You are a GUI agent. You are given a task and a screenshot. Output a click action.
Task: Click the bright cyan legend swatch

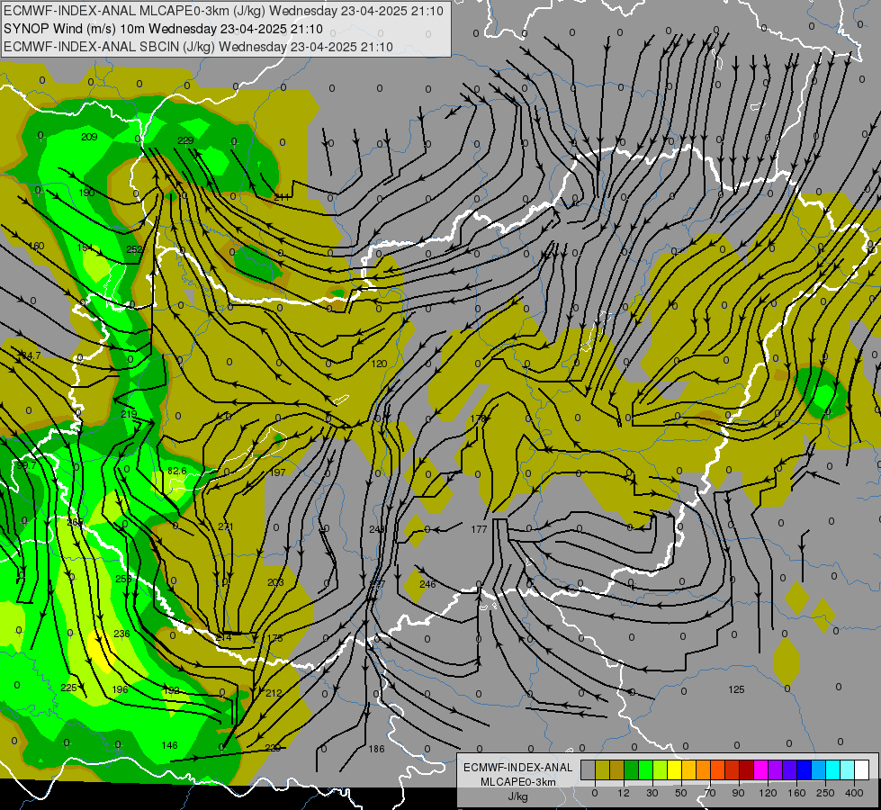[834, 769]
